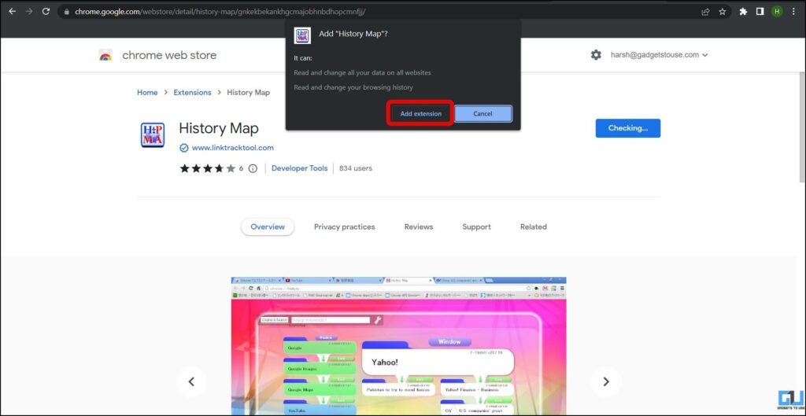Click the Chrome Web Store rainbow logo

tap(105, 55)
